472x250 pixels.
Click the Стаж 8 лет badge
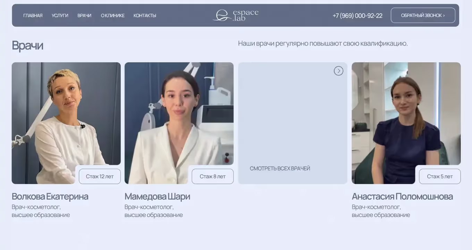(212, 176)
